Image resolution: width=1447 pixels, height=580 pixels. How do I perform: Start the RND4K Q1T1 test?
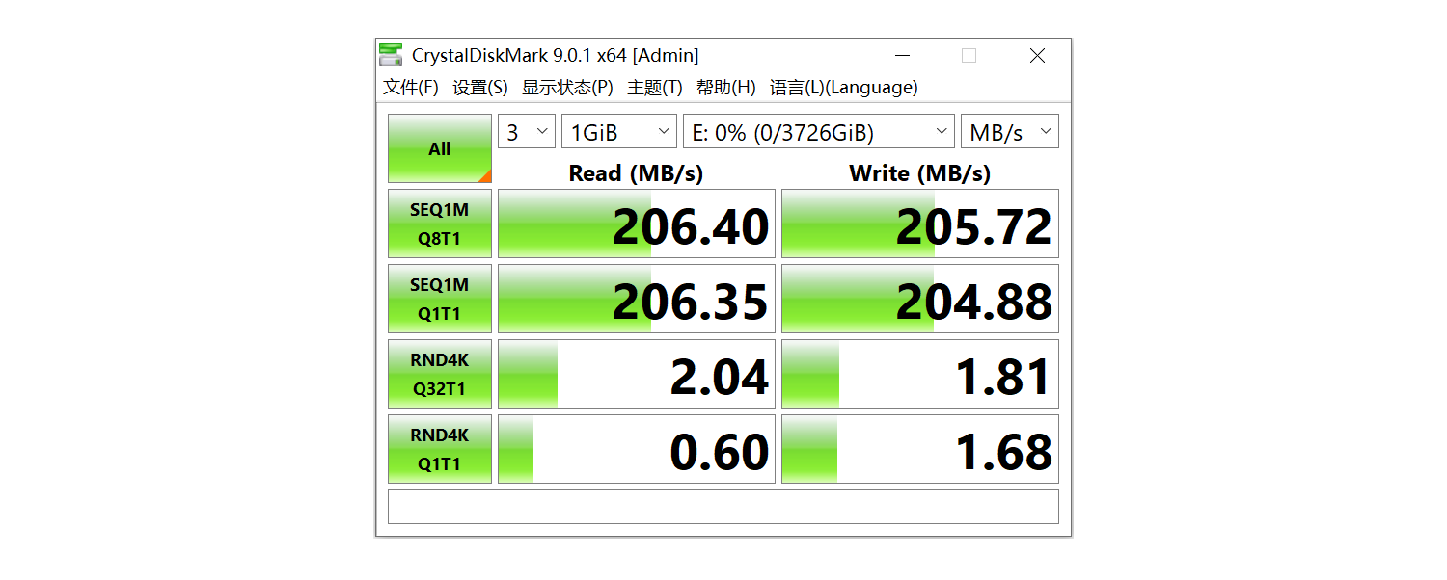(440, 449)
